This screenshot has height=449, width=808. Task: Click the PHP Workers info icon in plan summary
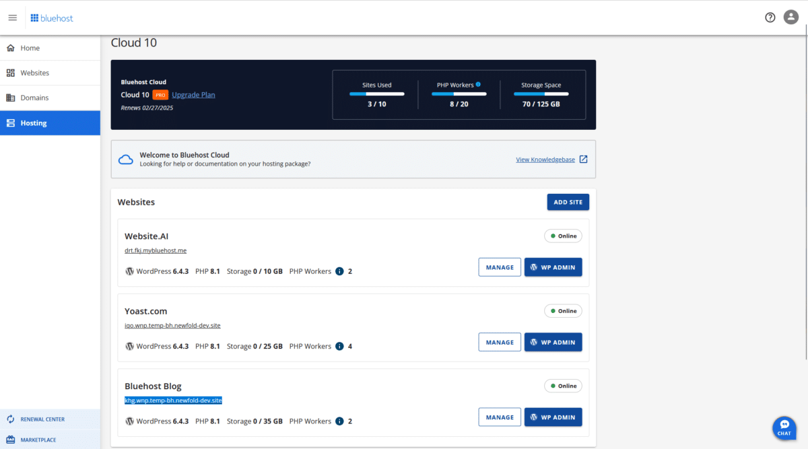tap(478, 85)
